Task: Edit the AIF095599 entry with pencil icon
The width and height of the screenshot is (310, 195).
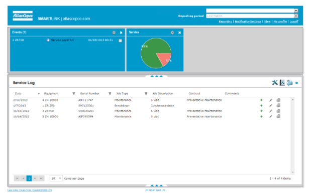Action: tap(271, 116)
